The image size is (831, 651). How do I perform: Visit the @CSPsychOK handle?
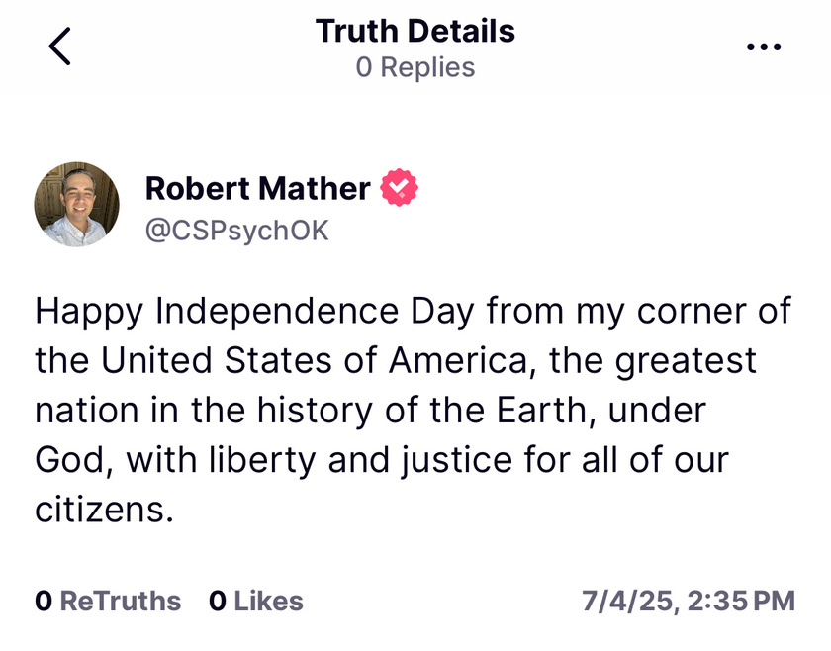(236, 231)
